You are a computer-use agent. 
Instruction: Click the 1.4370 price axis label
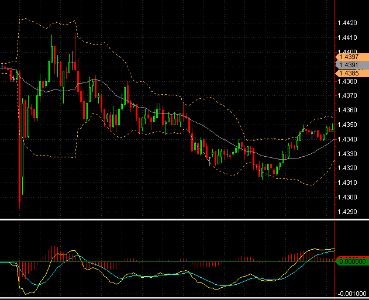(x=347, y=95)
